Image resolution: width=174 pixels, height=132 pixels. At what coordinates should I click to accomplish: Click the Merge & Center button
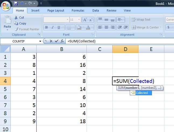pyautogui.click(x=146, y=27)
